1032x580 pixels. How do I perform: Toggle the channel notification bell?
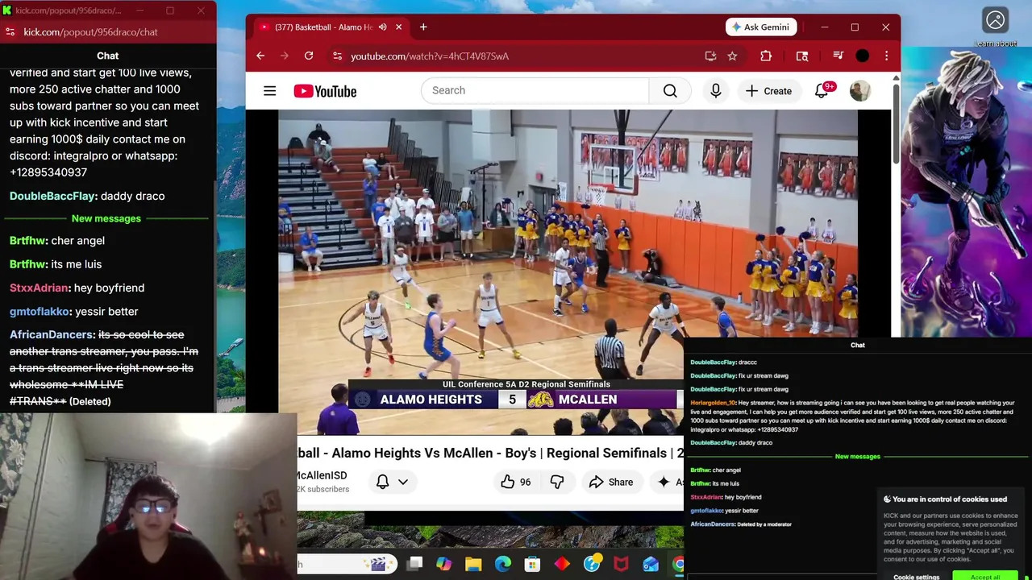(x=383, y=482)
